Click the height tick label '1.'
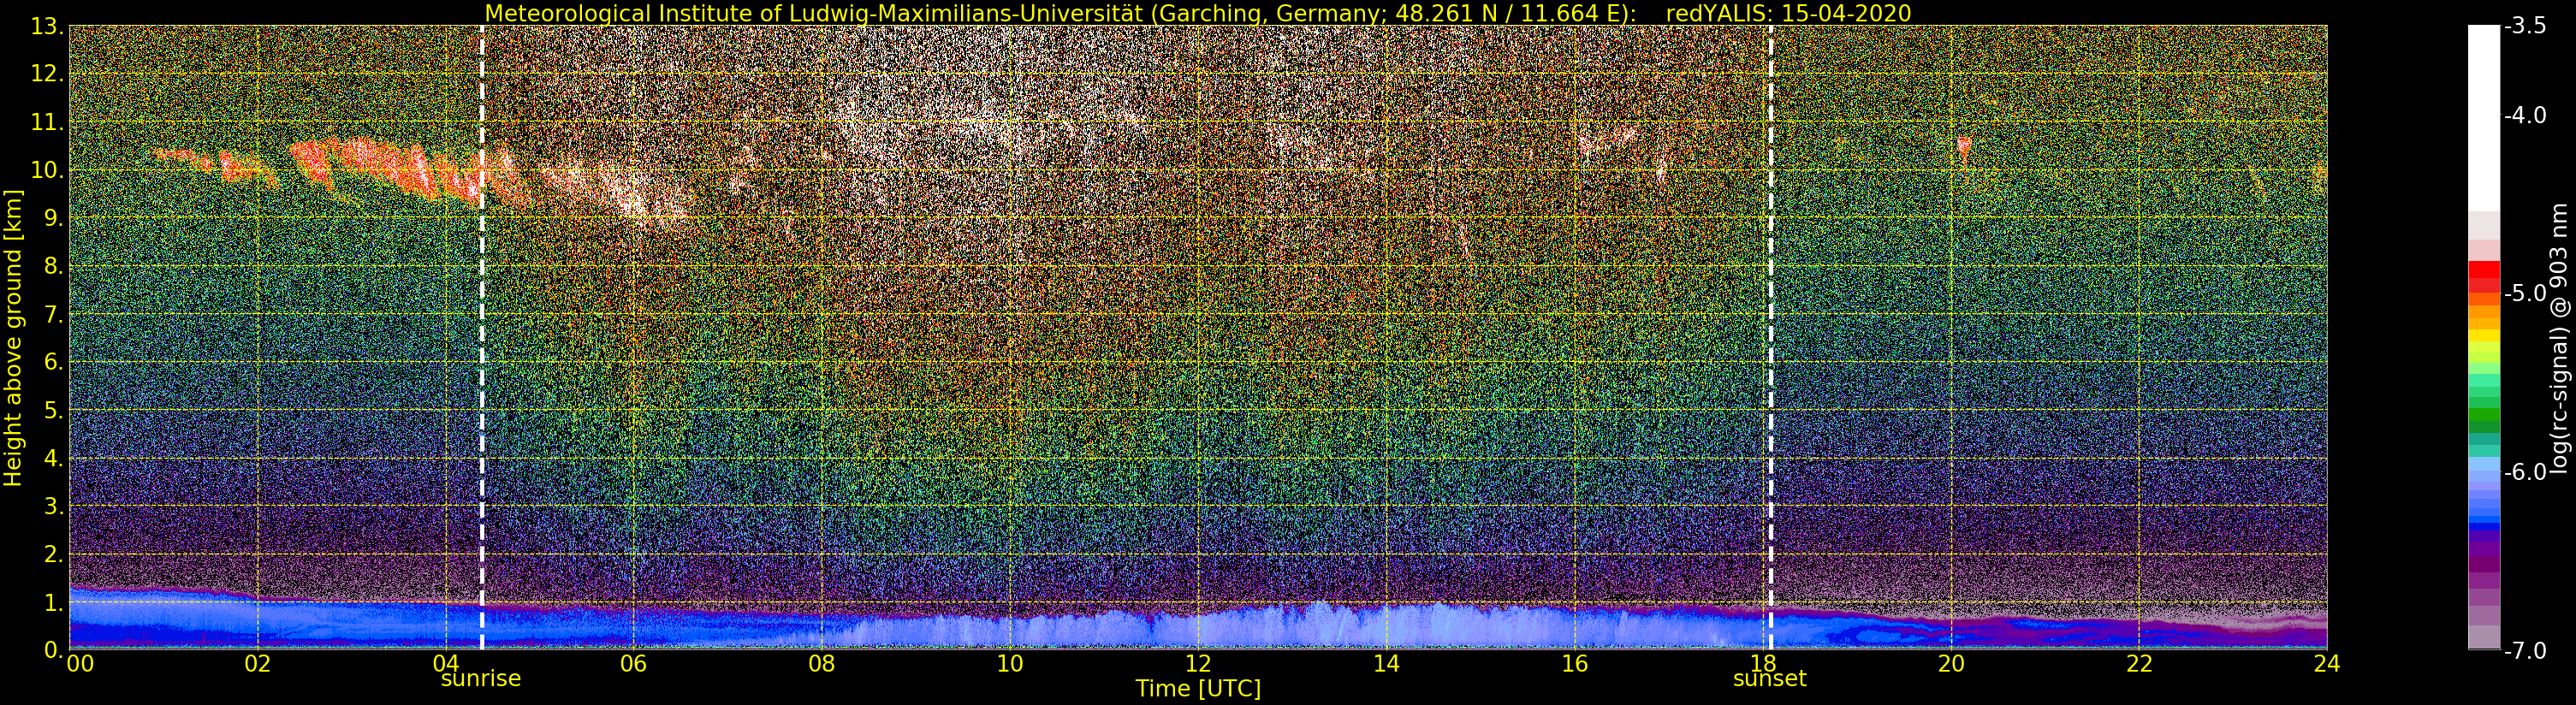This screenshot has height=705, width=2576. [x=53, y=602]
